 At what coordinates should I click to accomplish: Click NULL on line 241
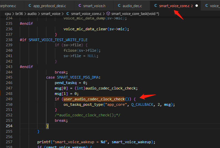click(x=92, y=56)
